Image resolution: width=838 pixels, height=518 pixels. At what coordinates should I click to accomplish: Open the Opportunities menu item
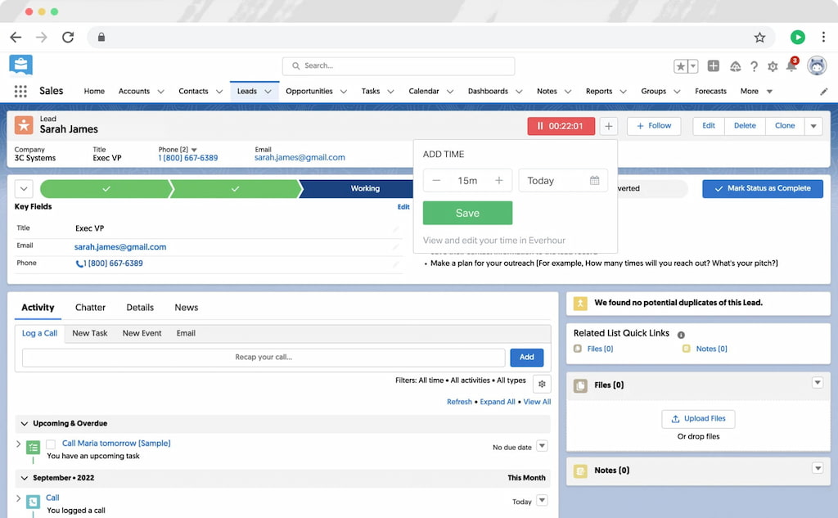point(310,91)
